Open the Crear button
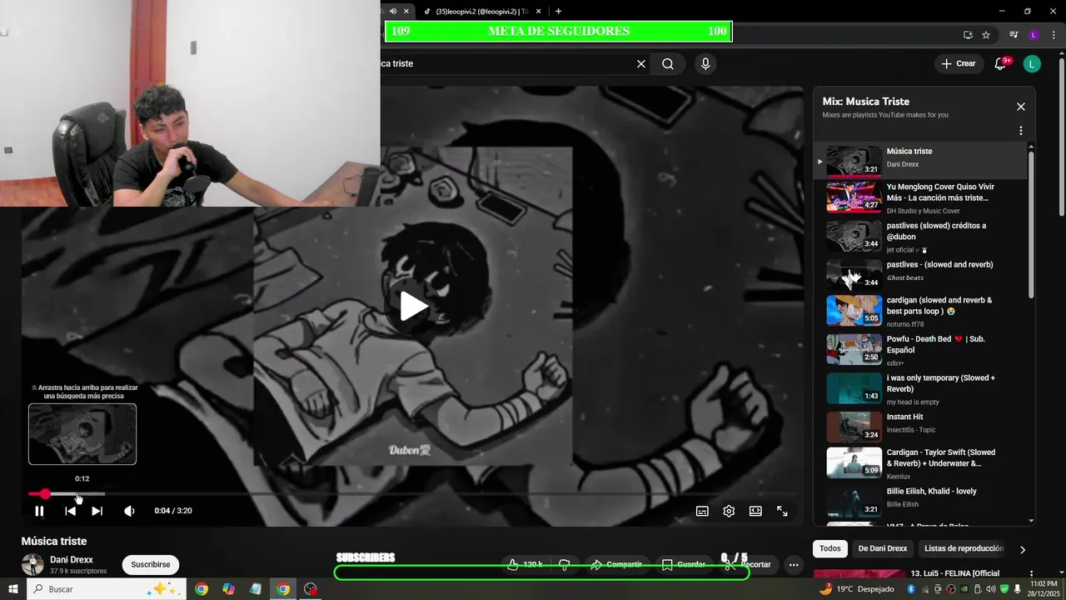The image size is (1066, 600). click(958, 63)
